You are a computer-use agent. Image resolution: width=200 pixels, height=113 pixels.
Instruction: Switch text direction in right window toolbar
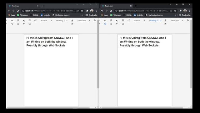(x=128, y=20)
